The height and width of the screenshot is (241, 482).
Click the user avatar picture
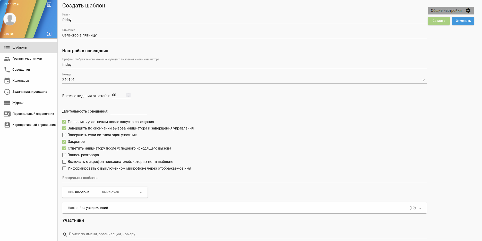pyautogui.click(x=10, y=19)
